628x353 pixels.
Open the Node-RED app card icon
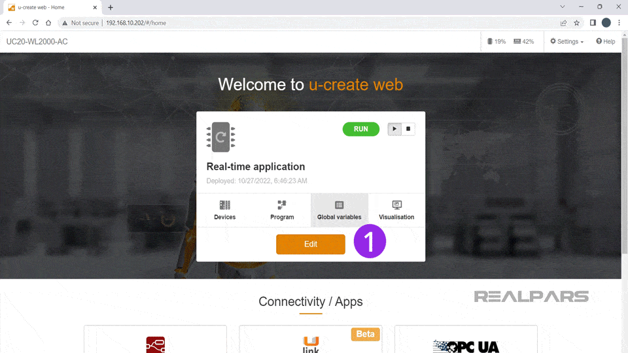tap(156, 345)
